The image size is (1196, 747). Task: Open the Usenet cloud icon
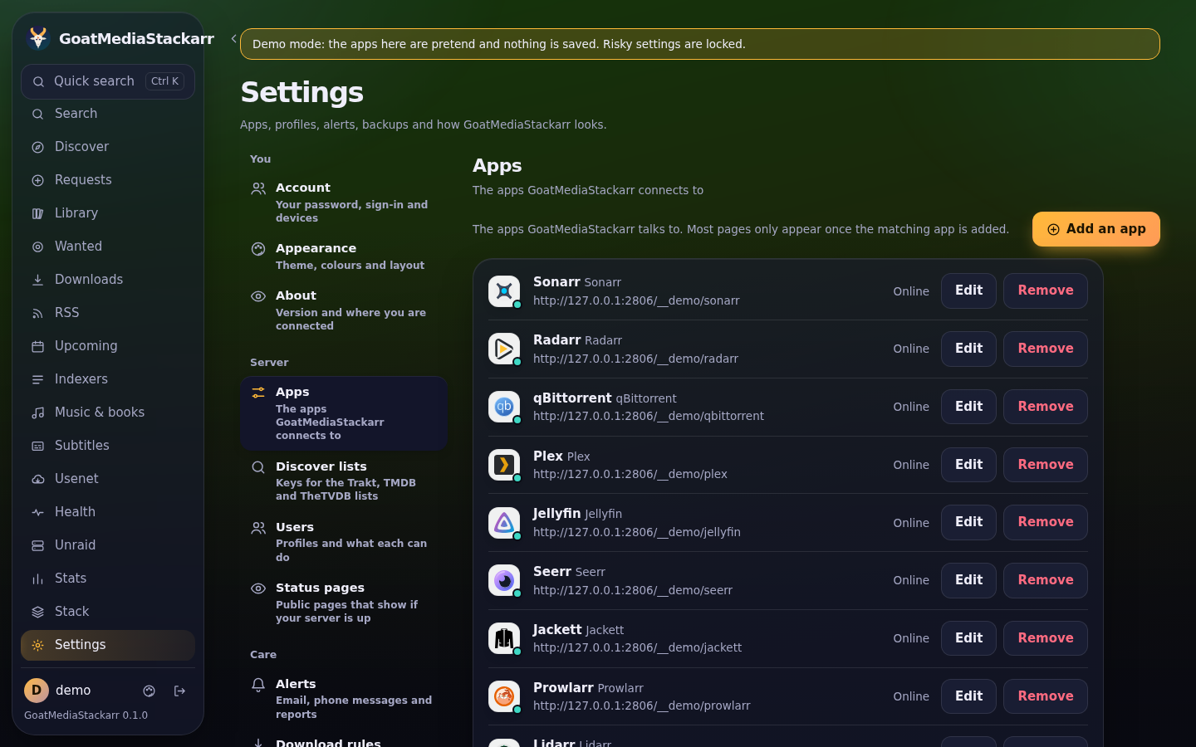point(37,479)
